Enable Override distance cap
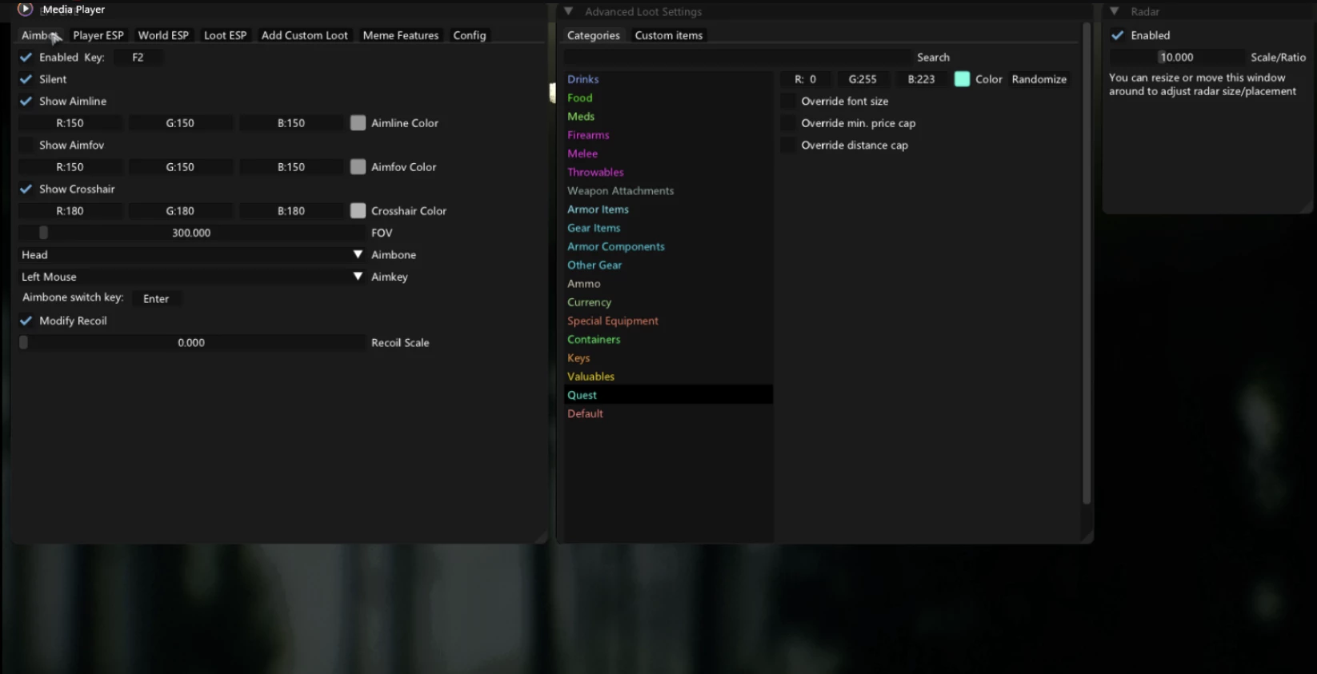The image size is (1317, 674). [x=788, y=146]
